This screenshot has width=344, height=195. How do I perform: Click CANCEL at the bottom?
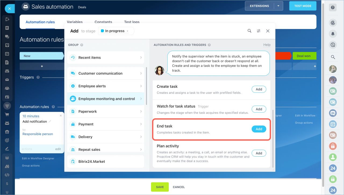(x=179, y=187)
